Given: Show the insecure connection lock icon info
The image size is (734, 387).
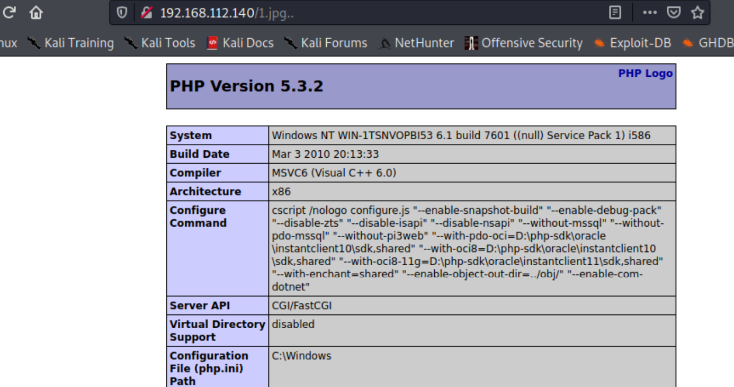Looking at the screenshot, I should pyautogui.click(x=147, y=13).
